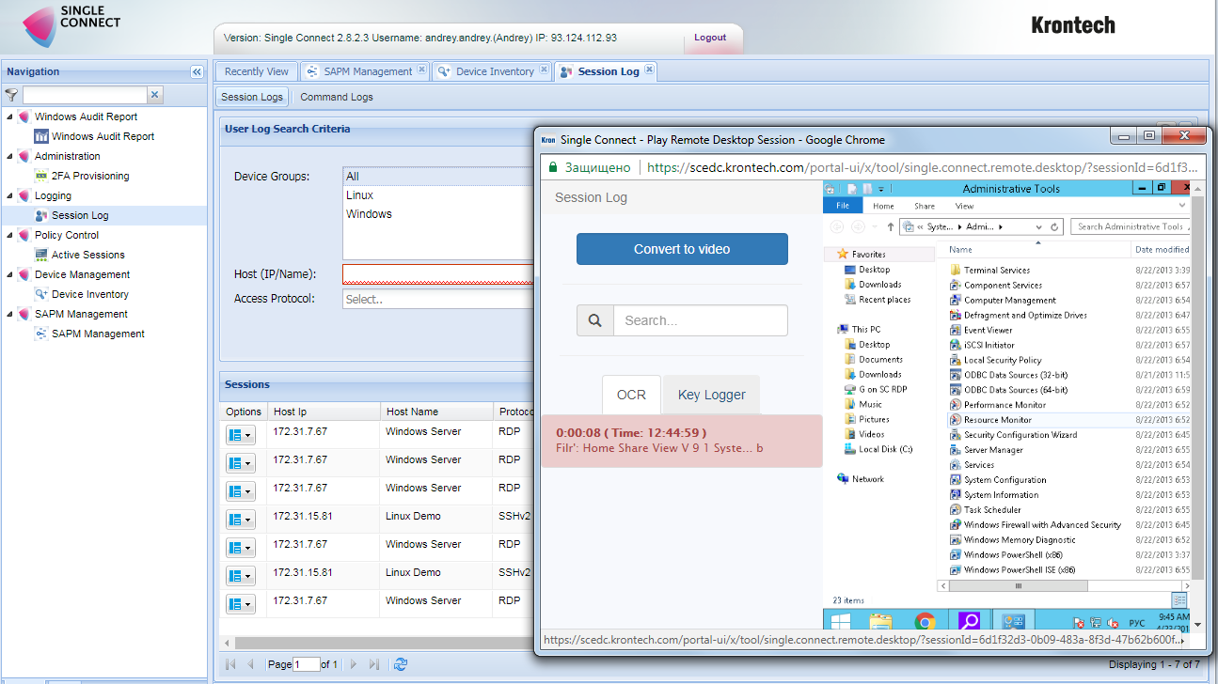Open the Command Logs sub-tab
Screen dimensions: 1218x684
coord(336,97)
